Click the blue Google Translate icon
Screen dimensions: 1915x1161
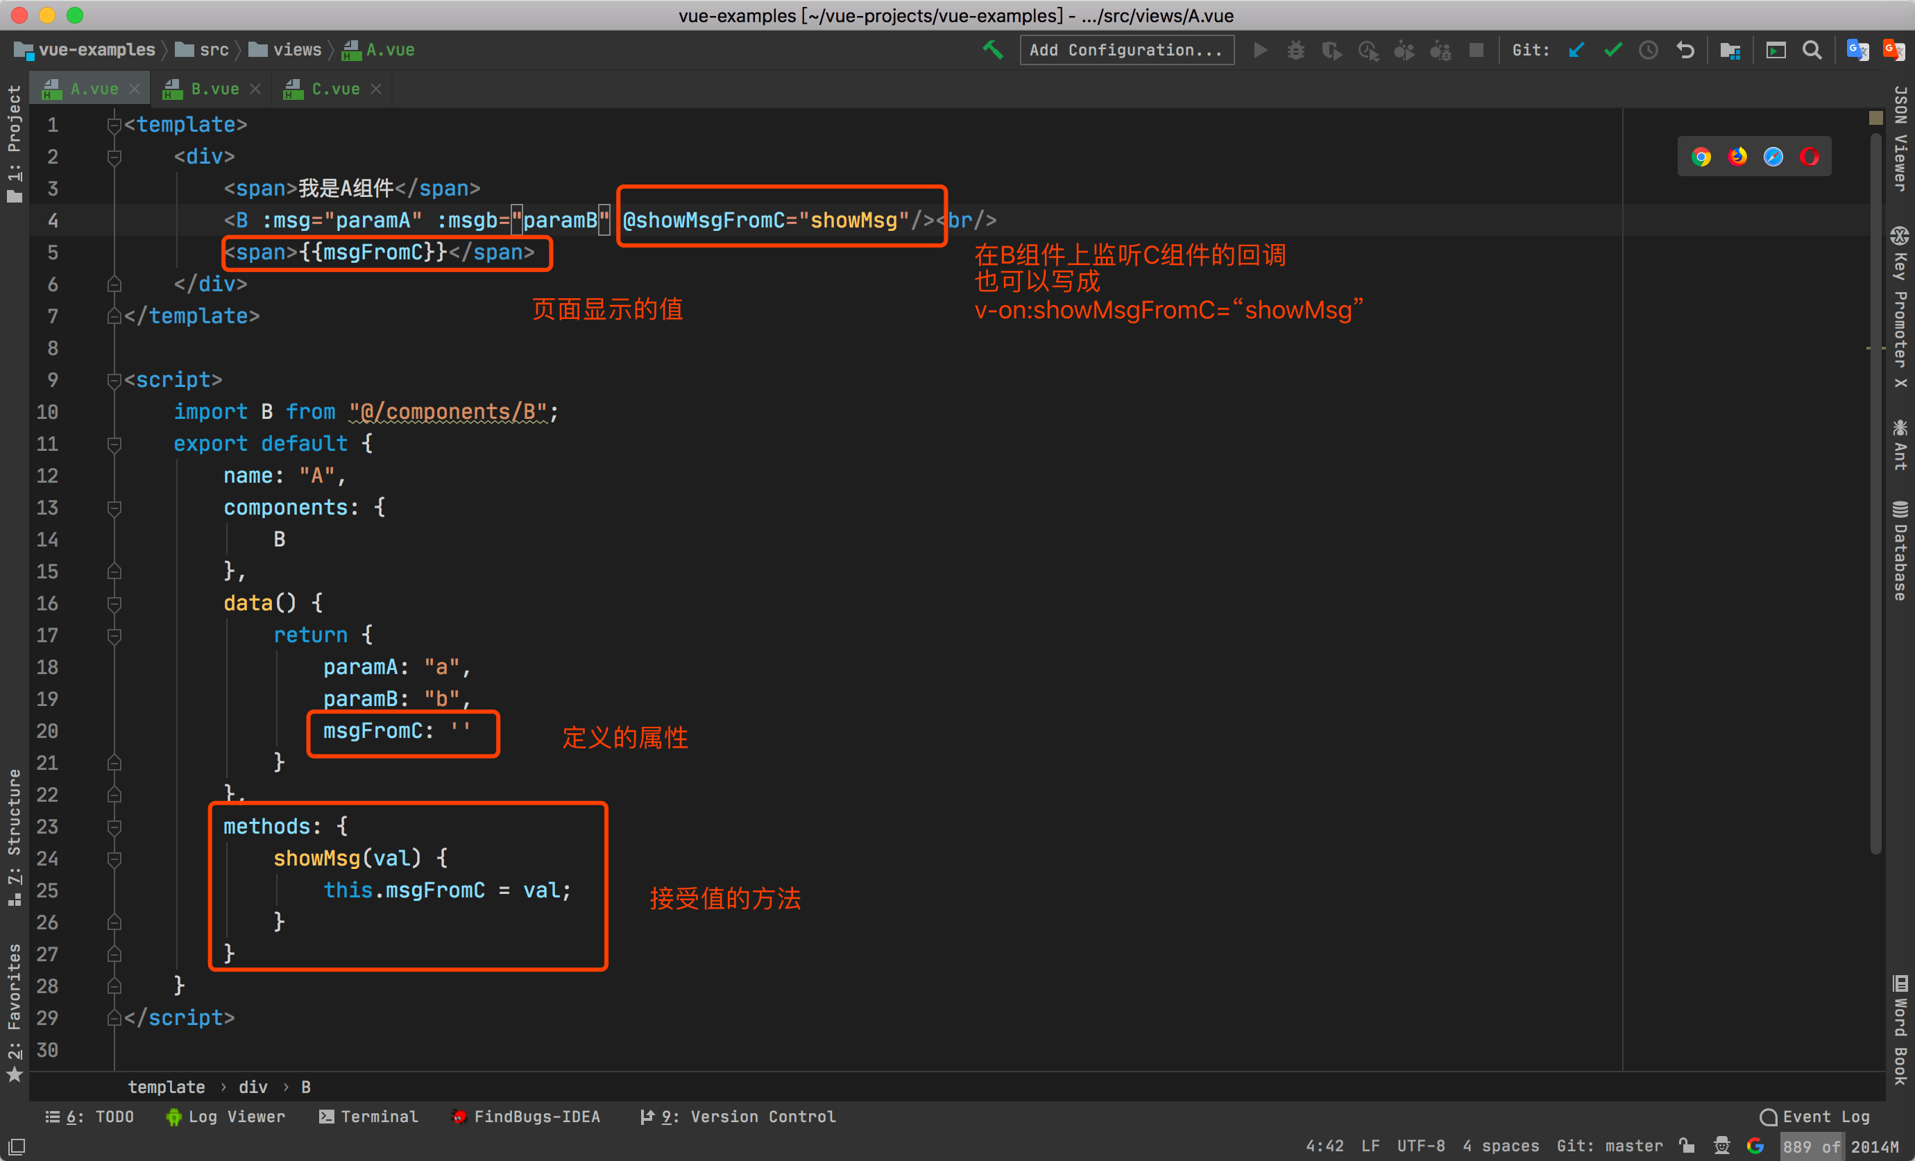1857,50
